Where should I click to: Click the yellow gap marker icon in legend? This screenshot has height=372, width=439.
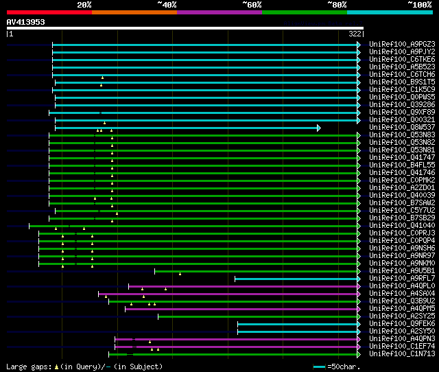pyautogui.click(x=56, y=367)
